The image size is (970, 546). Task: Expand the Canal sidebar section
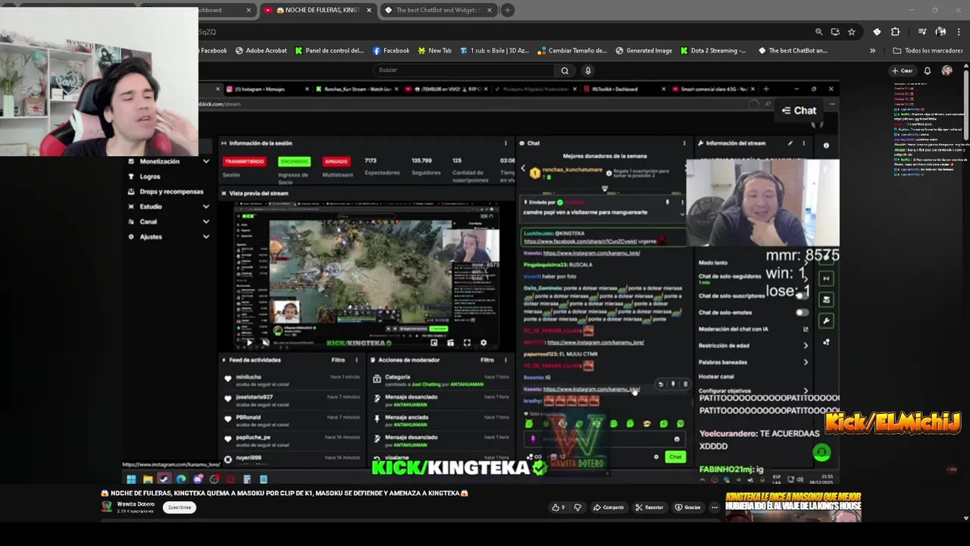[x=206, y=221]
